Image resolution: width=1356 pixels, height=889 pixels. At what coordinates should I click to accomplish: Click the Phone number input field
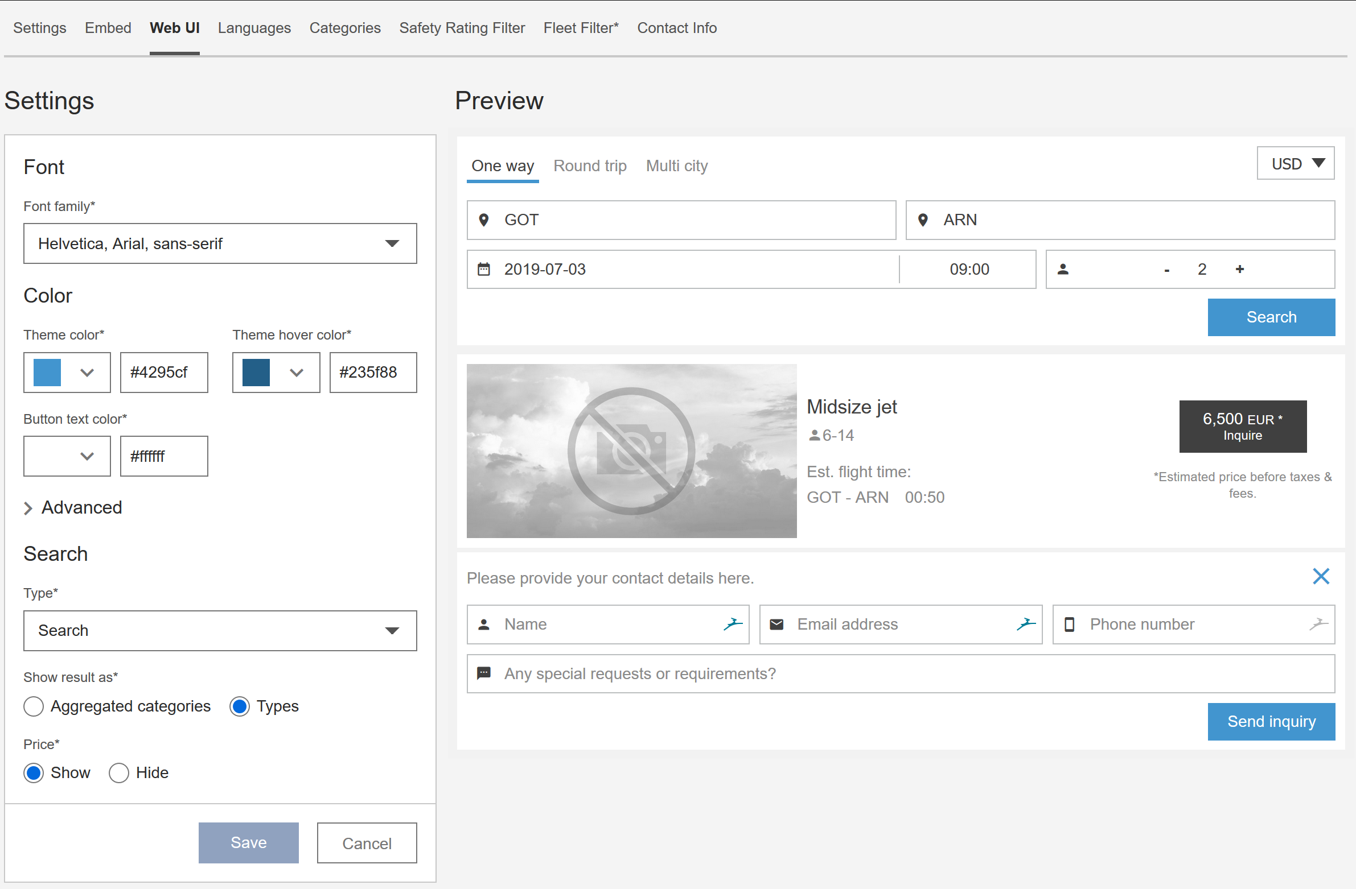click(1194, 625)
